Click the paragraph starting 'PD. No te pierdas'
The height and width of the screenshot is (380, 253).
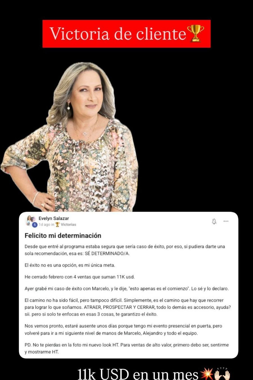pos(126,348)
